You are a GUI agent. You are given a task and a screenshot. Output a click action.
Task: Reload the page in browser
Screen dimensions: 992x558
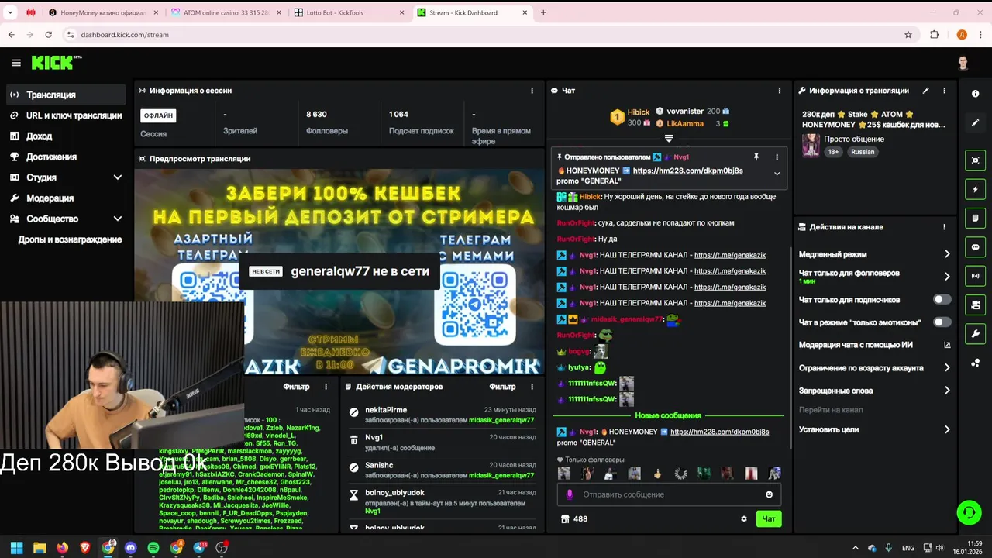click(x=48, y=34)
